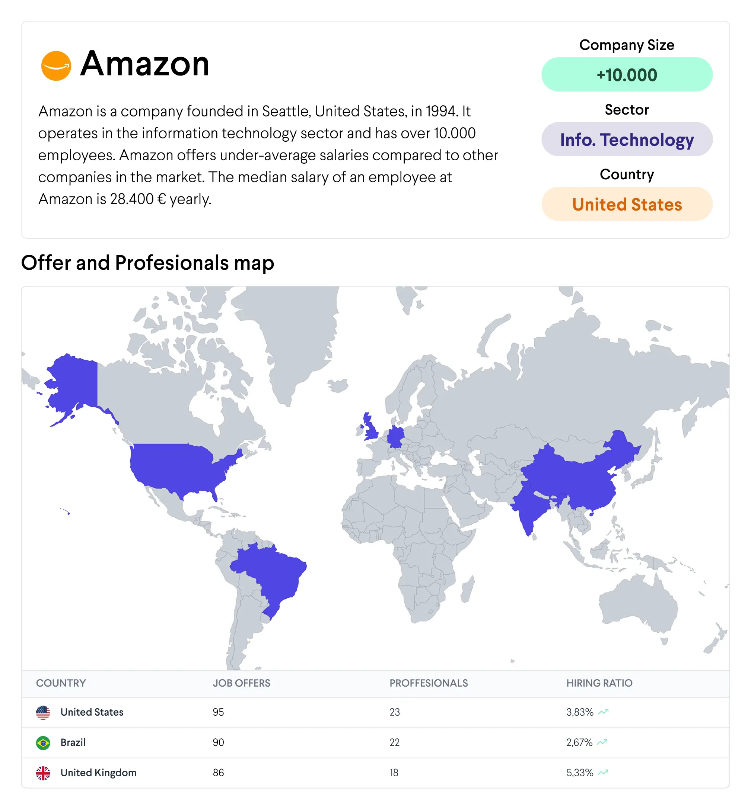751x809 pixels.
Task: Click the +10.000 company size badge
Action: [627, 74]
